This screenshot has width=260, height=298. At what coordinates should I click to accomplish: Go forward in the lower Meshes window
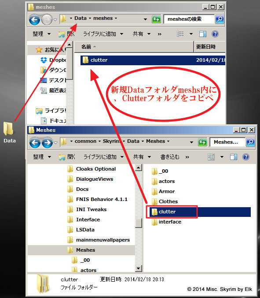point(47,142)
